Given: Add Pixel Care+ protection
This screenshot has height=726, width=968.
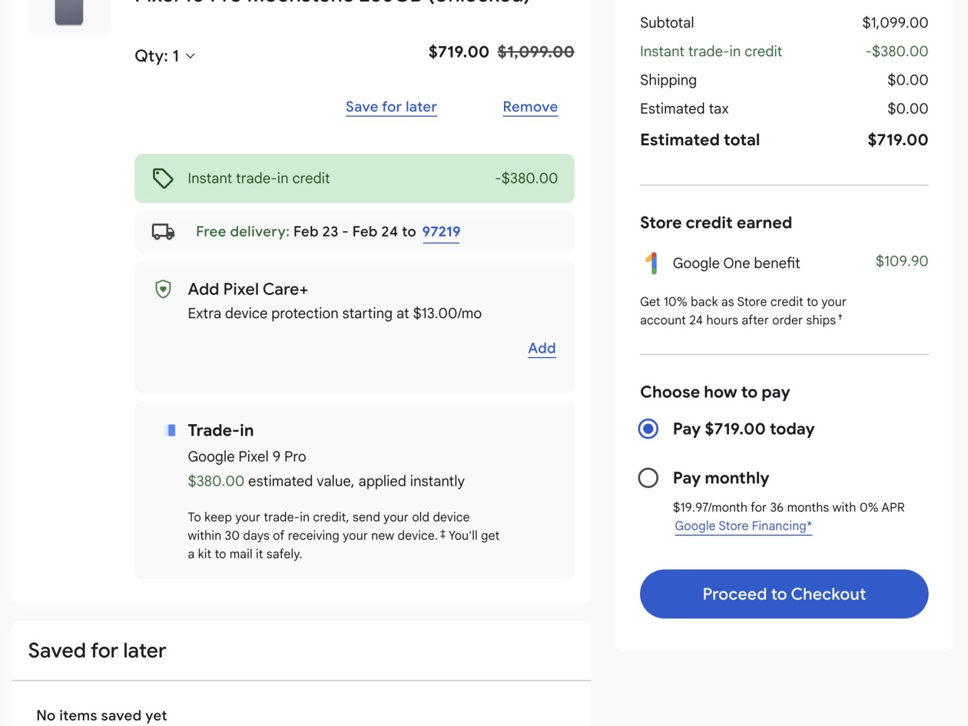Looking at the screenshot, I should [x=541, y=348].
